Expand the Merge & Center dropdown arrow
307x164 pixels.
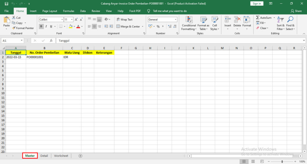tap(142, 26)
